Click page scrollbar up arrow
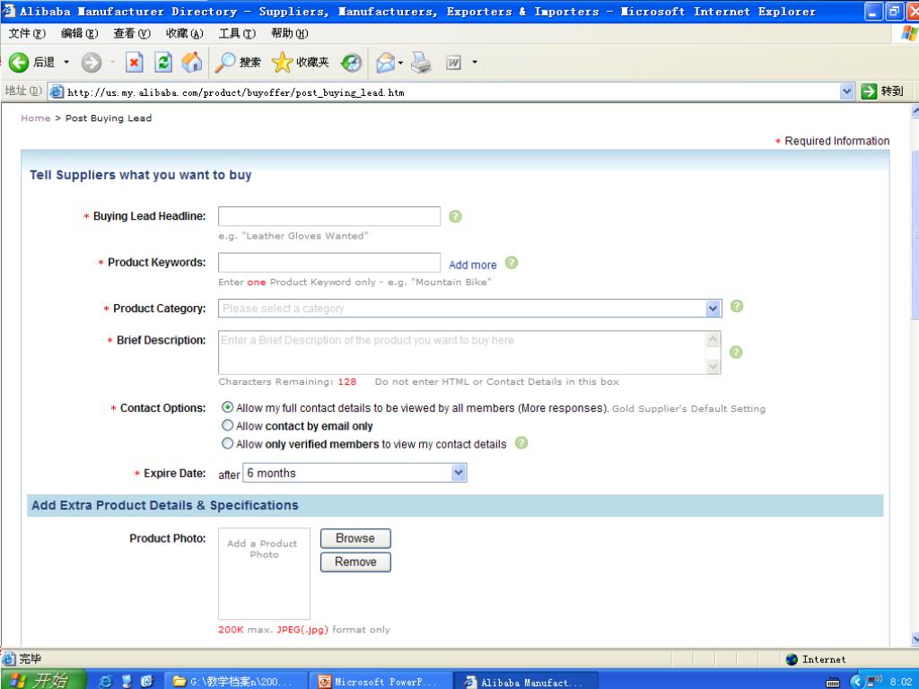The height and width of the screenshot is (689, 919). (x=915, y=110)
